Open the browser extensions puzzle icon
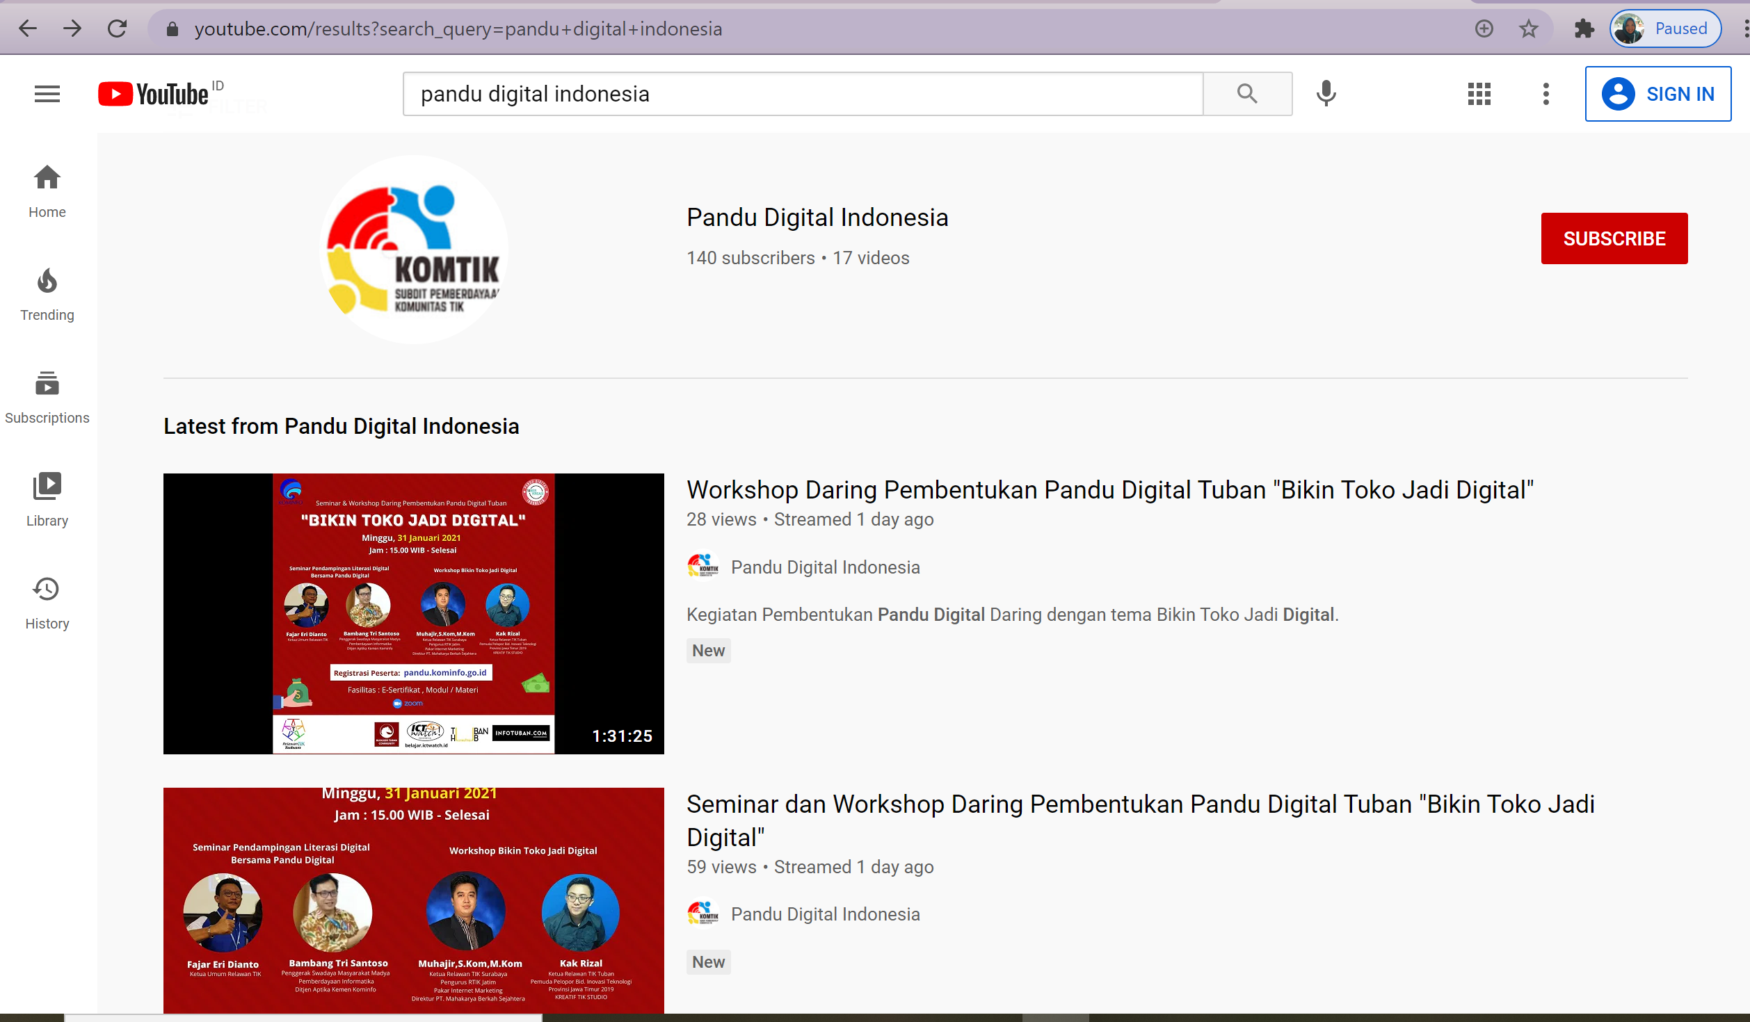This screenshot has width=1750, height=1022. [x=1583, y=29]
